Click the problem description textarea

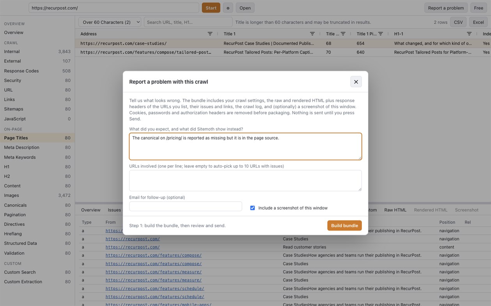click(245, 146)
